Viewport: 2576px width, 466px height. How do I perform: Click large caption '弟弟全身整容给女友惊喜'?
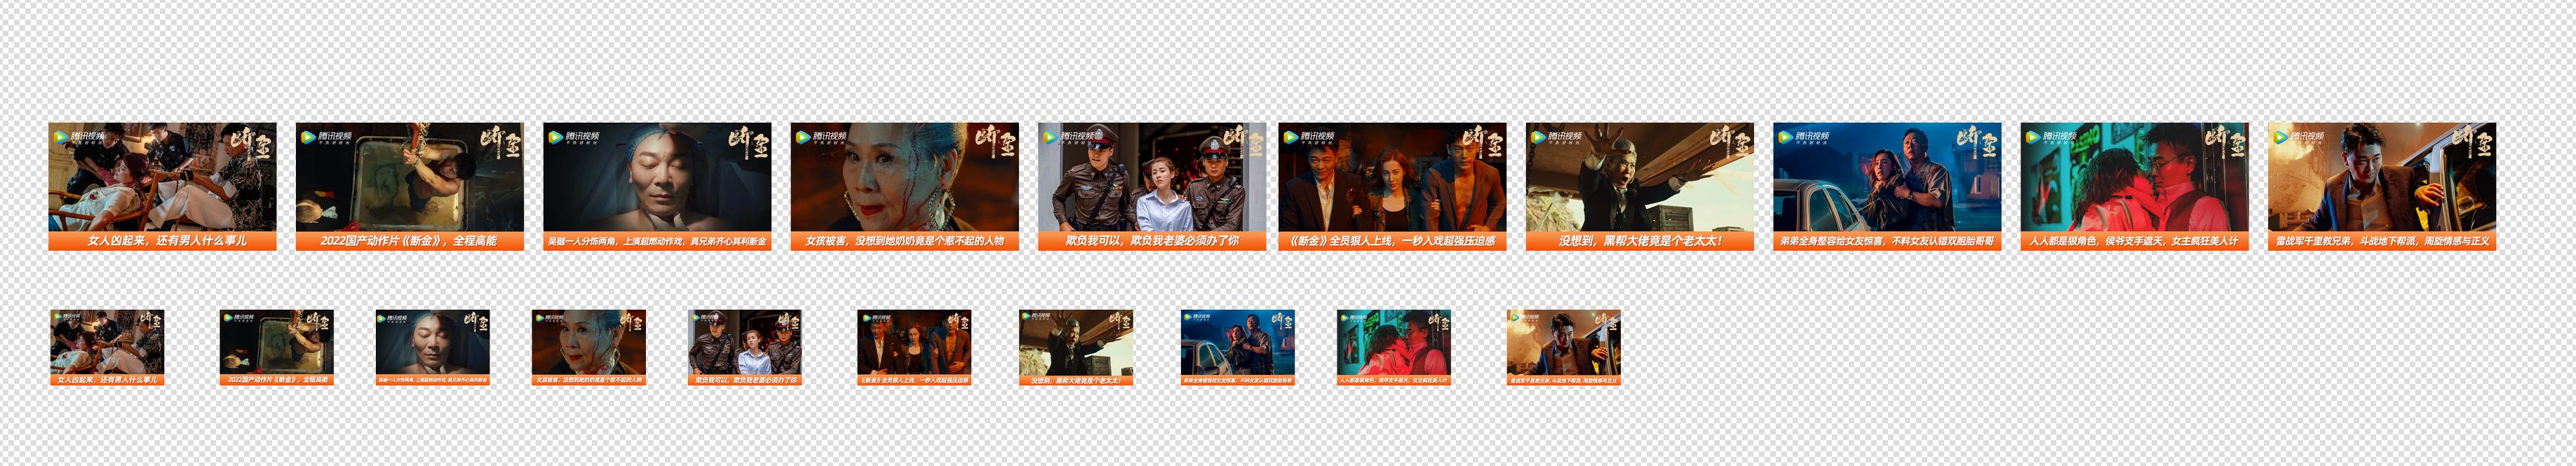pyautogui.click(x=1833, y=241)
